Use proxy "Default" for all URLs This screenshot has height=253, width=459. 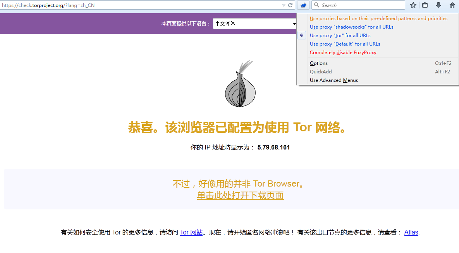pos(345,44)
